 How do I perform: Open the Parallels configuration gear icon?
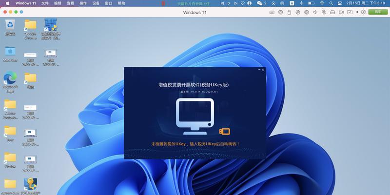coord(363,12)
